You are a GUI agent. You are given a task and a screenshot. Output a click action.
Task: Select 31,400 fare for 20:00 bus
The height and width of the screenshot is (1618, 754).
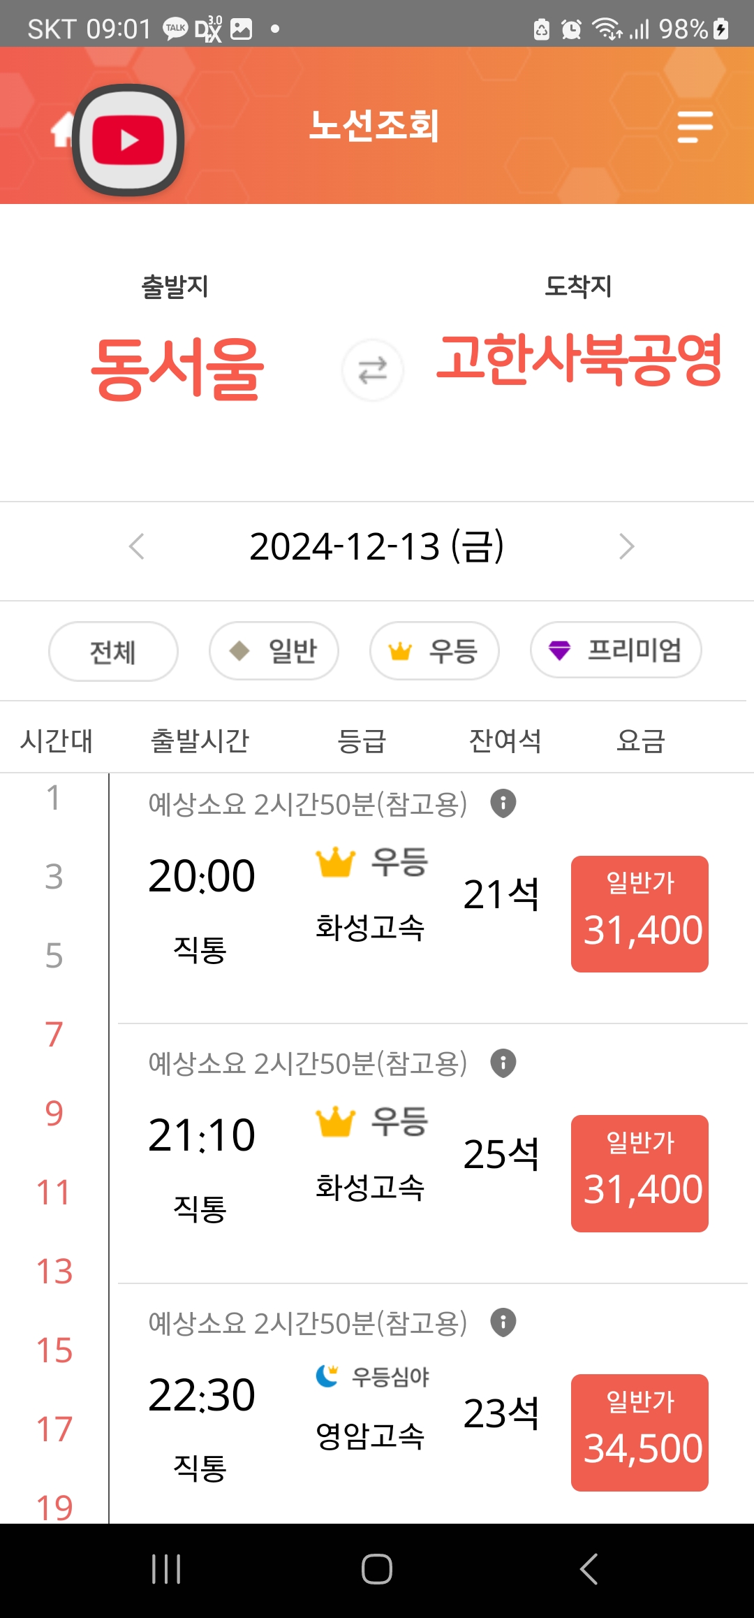click(640, 914)
